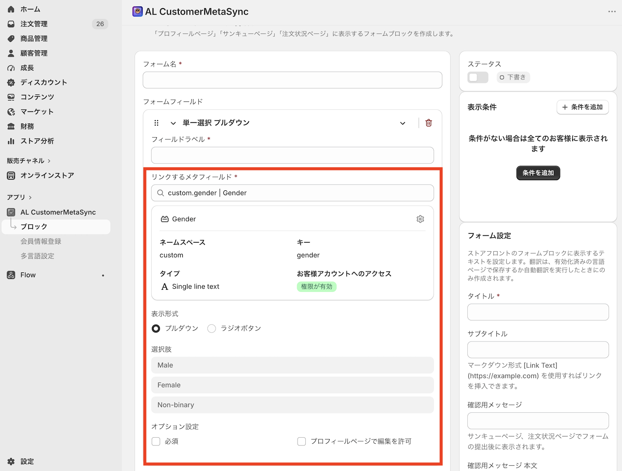
Task: Open field type dropdown arrow beside trash
Action: point(403,123)
